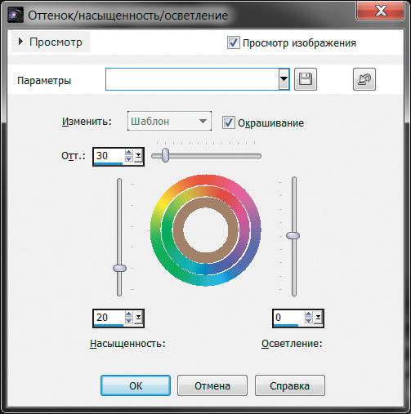This screenshot has width=411, height=414.
Task: Click the reset to default icon
Action: click(364, 79)
